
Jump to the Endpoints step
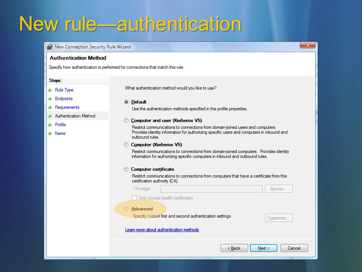tap(64, 99)
